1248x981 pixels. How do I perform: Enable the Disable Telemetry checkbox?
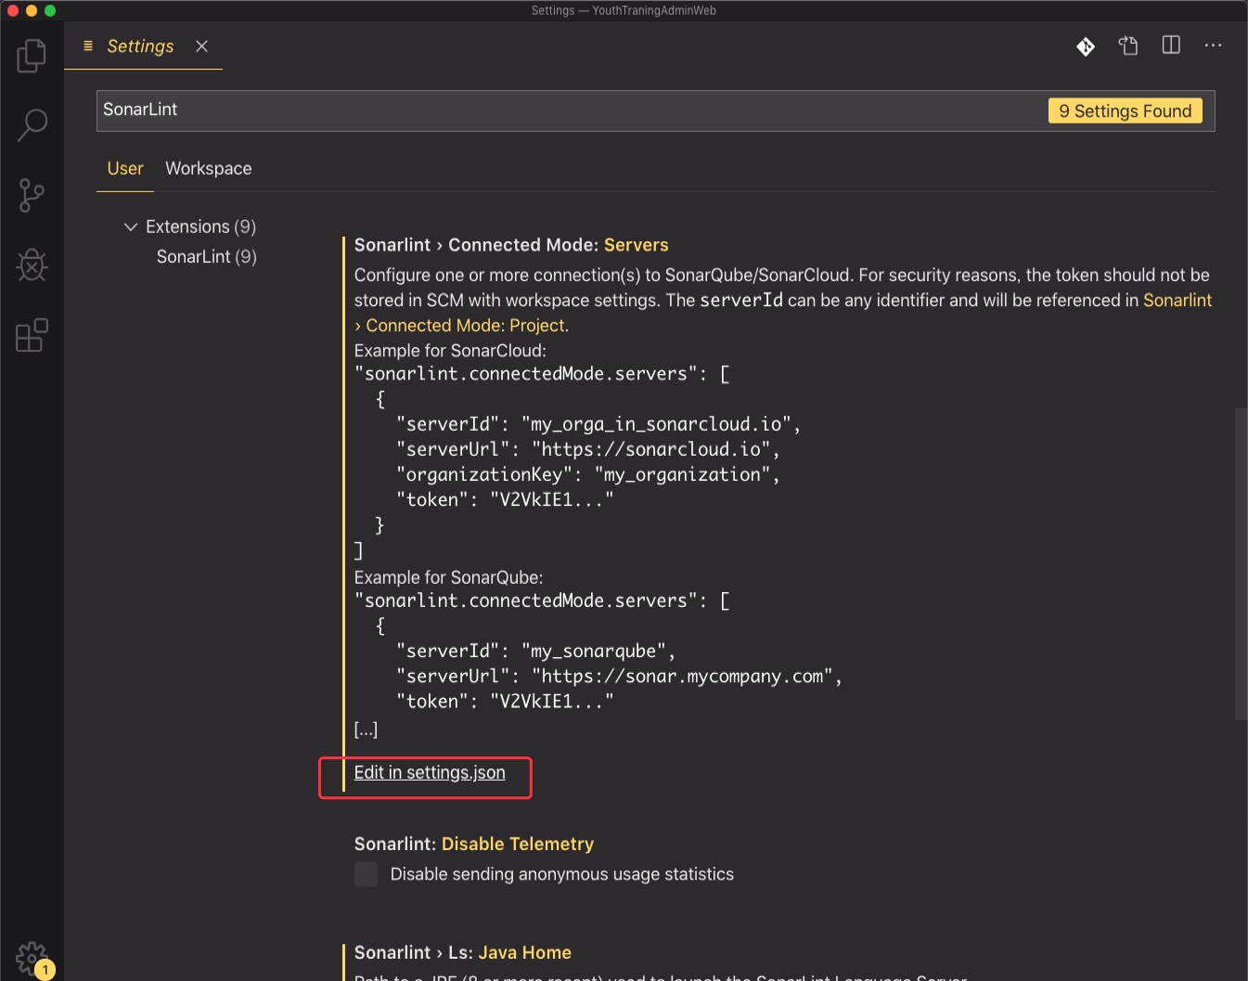(x=367, y=874)
